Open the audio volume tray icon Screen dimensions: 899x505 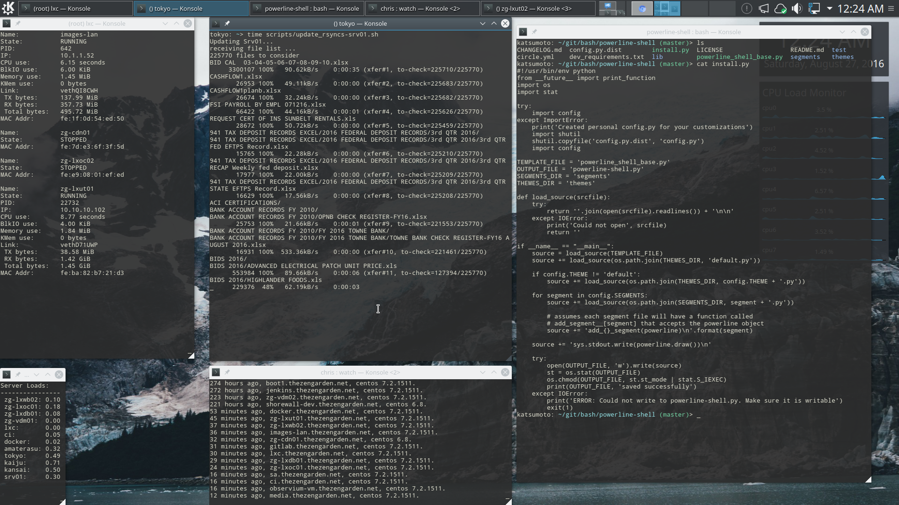point(797,8)
